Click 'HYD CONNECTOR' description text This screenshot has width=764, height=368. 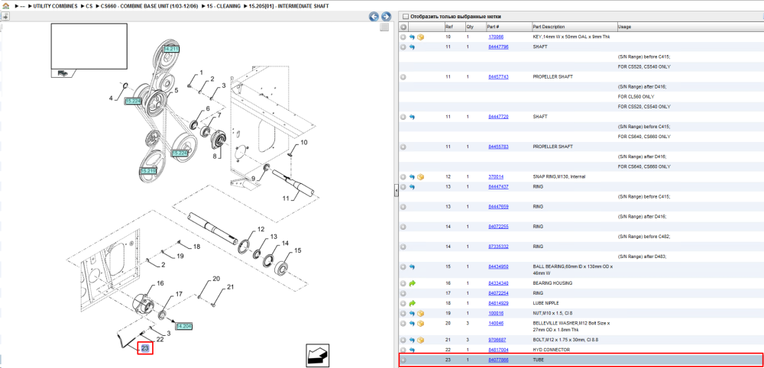pyautogui.click(x=551, y=350)
